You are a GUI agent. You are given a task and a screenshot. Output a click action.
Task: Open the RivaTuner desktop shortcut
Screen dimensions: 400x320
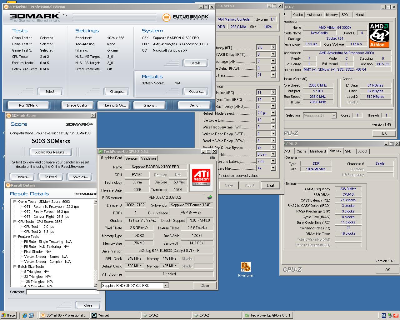click(x=246, y=269)
